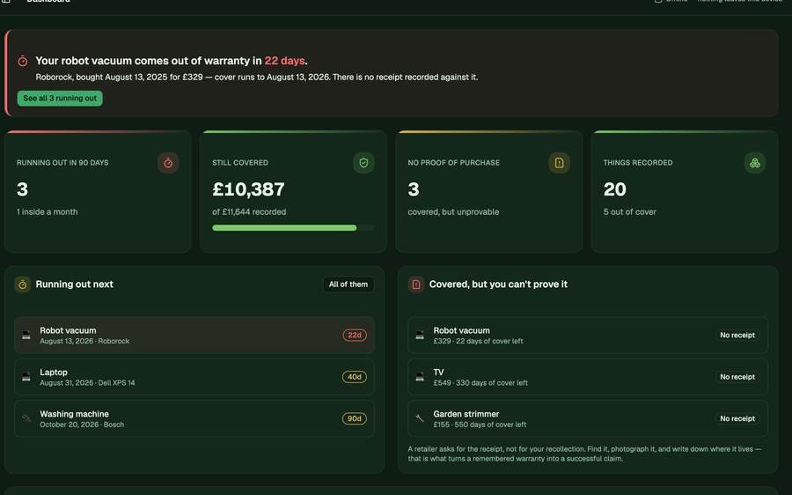Click 'August 31, 2026 · Dell XPS 14' subtitle
Image resolution: width=792 pixels, height=495 pixels.
87,383
